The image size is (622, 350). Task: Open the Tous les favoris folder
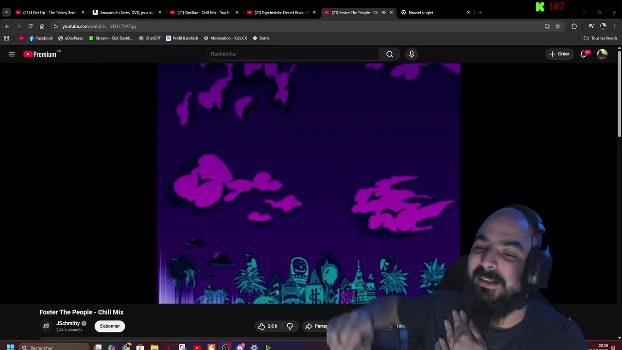[x=601, y=38]
